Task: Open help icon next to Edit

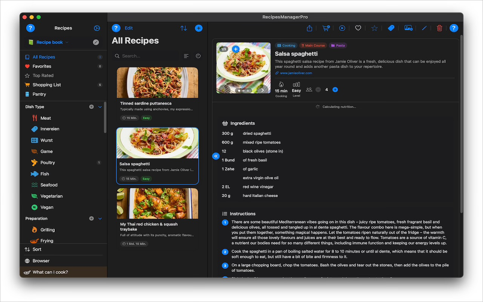Action: [x=116, y=28]
